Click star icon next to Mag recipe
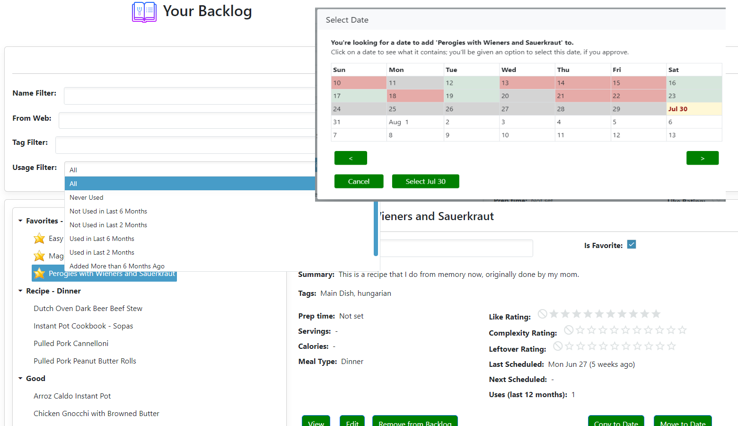 [x=39, y=256]
